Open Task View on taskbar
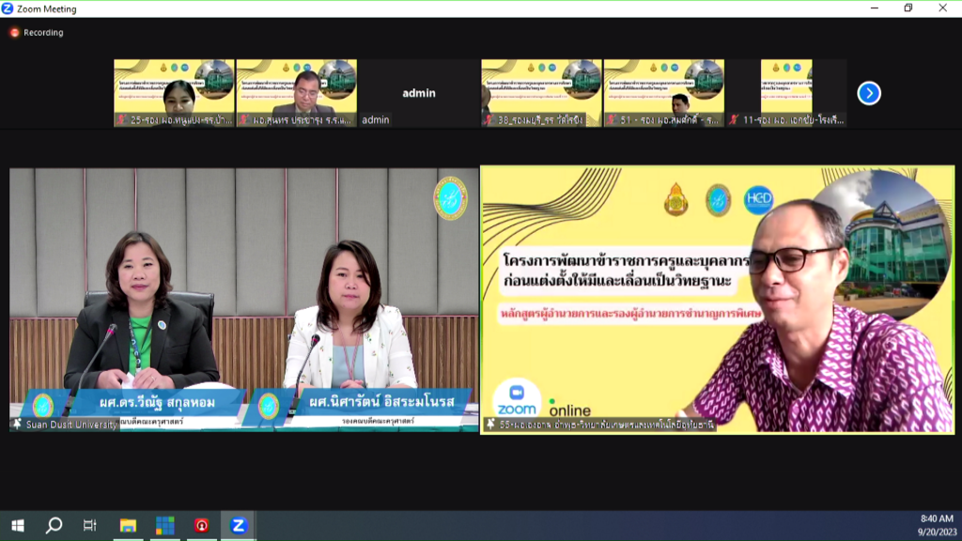This screenshot has width=962, height=541. [90, 525]
